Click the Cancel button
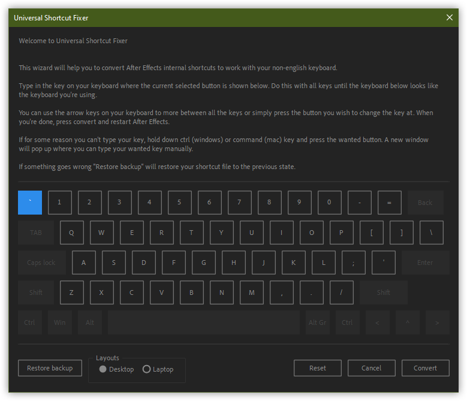 click(x=372, y=368)
